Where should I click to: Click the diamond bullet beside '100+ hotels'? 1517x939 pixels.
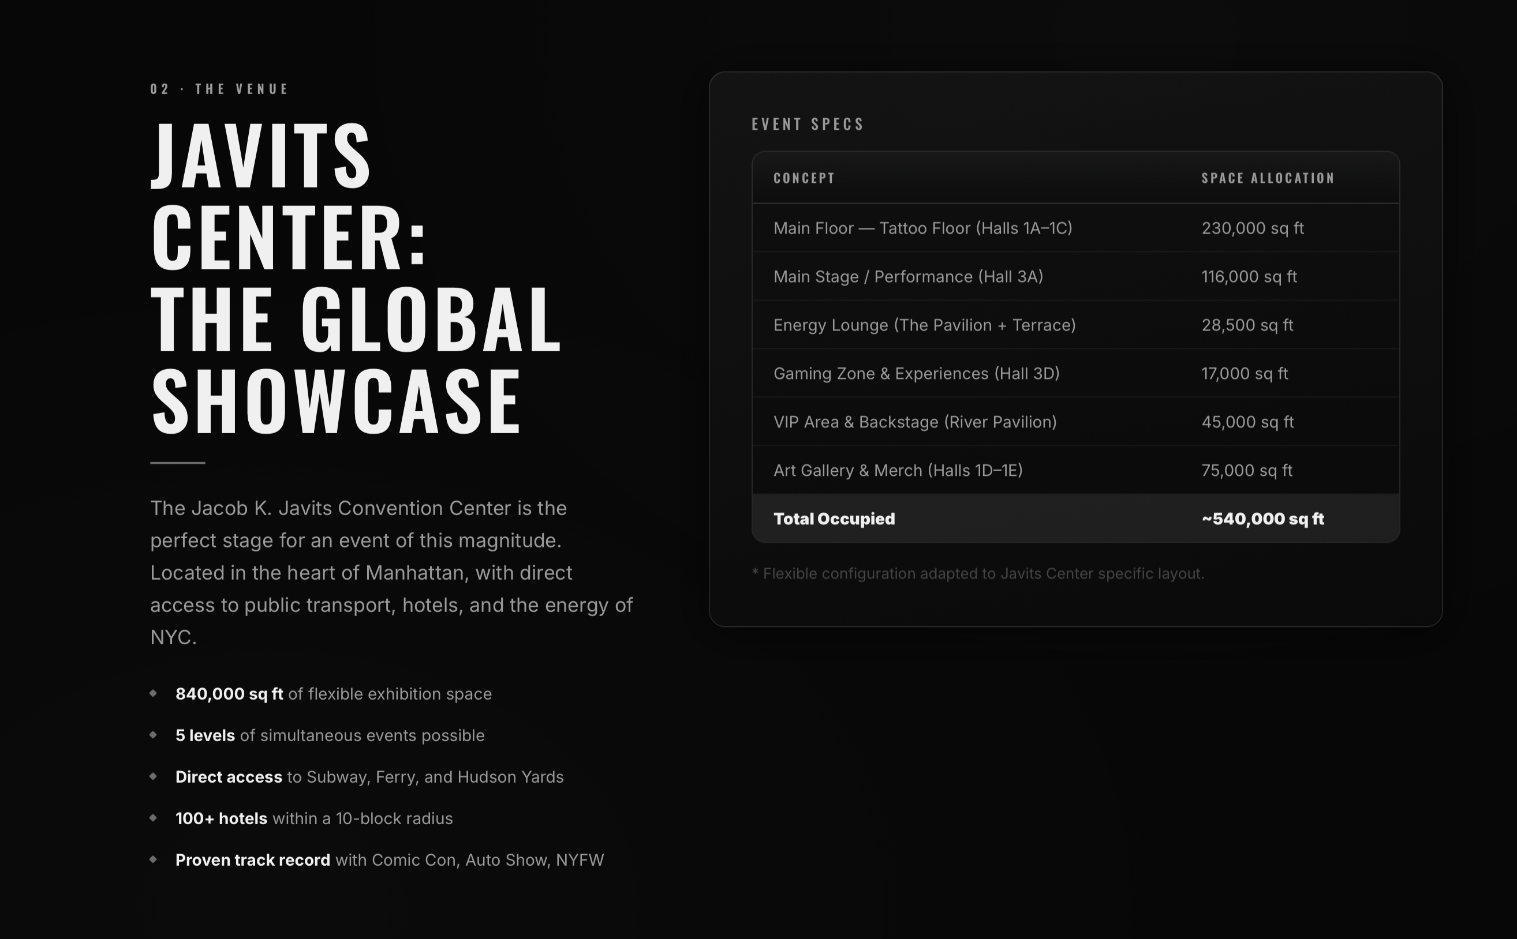154,818
